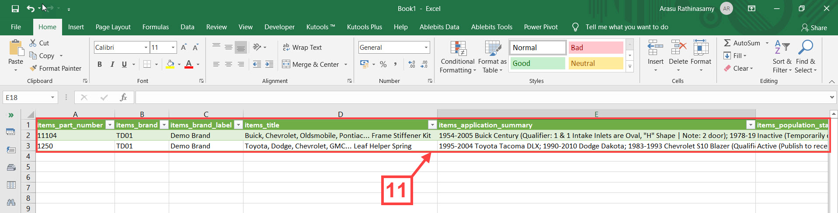
Task: Toggle Merge & Center
Action: 310,64
